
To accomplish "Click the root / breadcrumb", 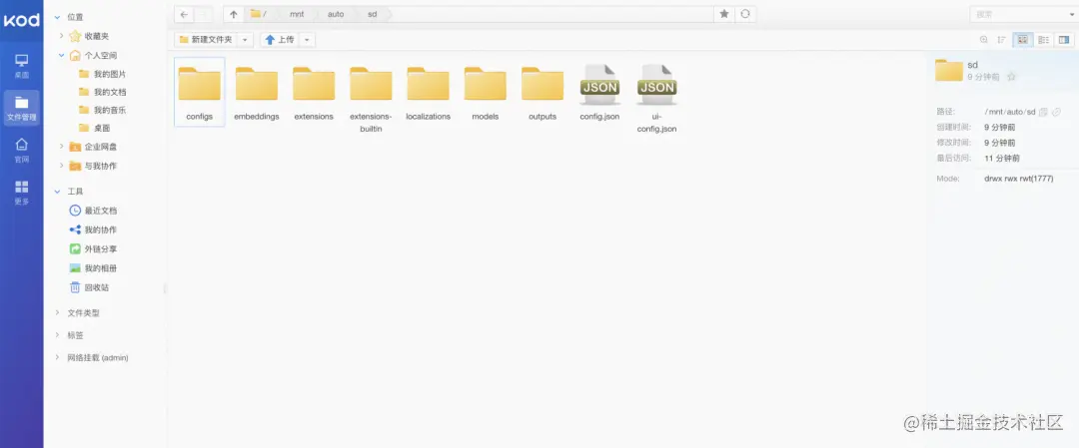I will [x=259, y=14].
